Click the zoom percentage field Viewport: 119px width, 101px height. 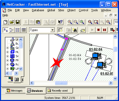coord(116,22)
